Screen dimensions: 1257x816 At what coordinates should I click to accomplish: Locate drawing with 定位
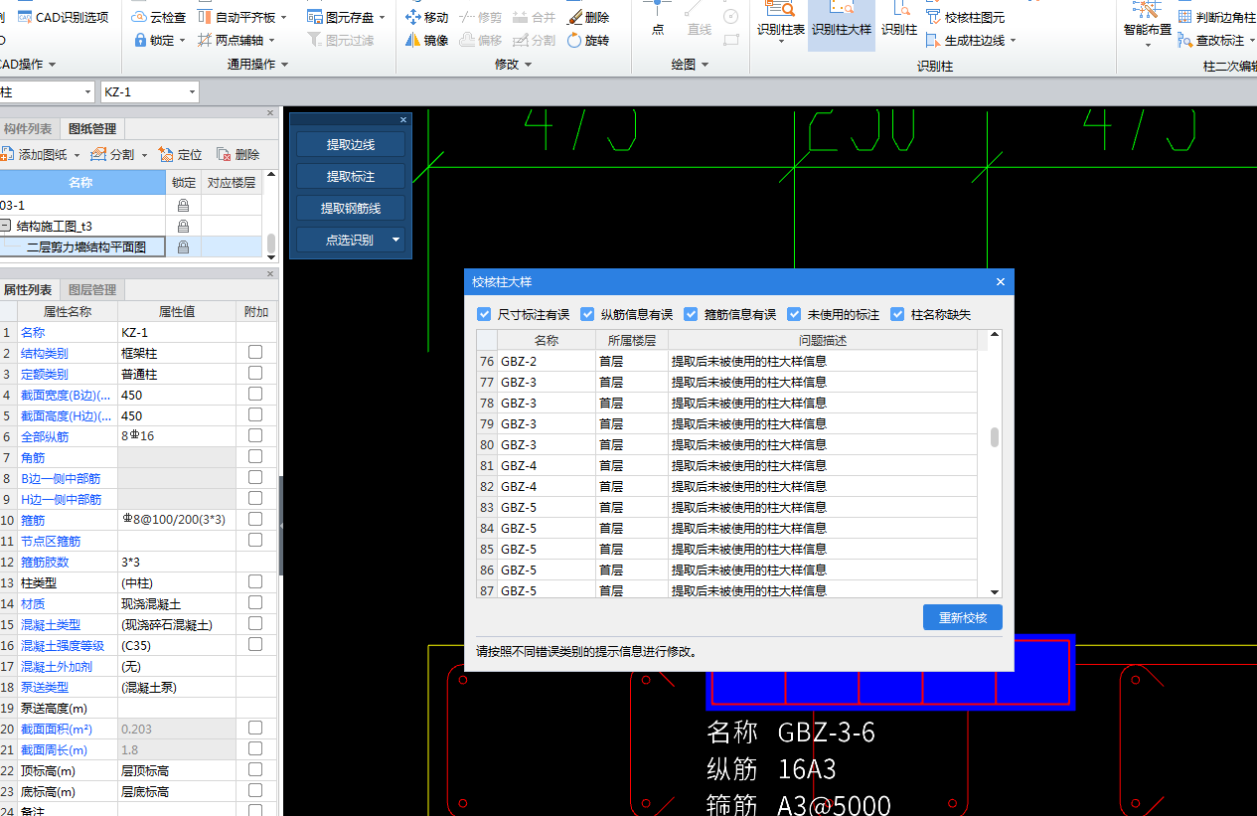coord(180,154)
